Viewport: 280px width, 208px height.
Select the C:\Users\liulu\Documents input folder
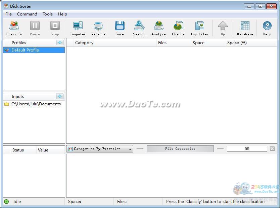pos(34,104)
